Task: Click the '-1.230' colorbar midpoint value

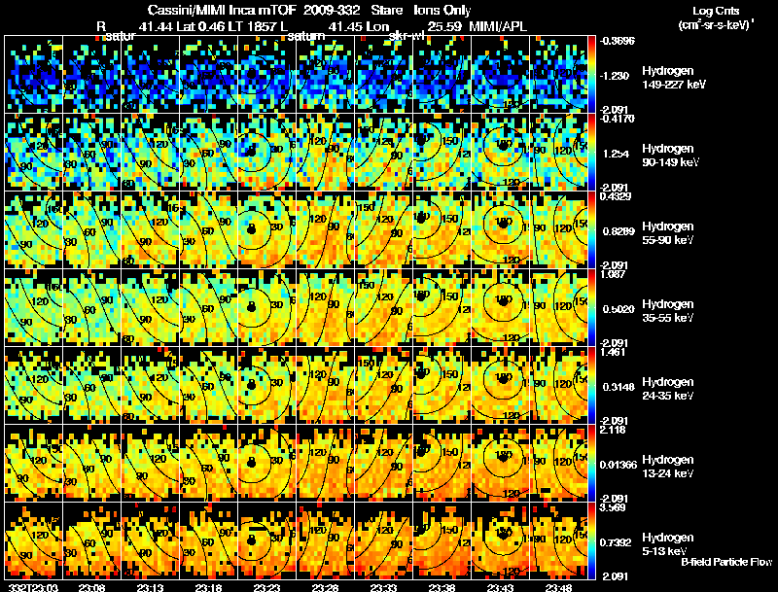Action: pyautogui.click(x=616, y=76)
